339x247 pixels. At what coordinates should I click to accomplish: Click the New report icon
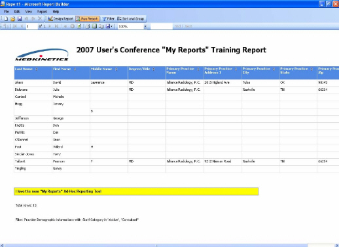coord(6,19)
